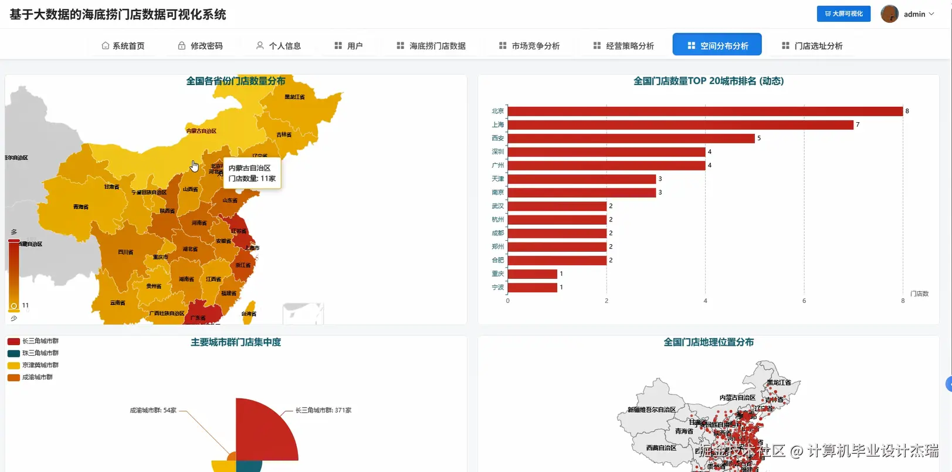The width and height of the screenshot is (952, 472).
Task: Click the 郑州 bar in ranking chart
Action: pyautogui.click(x=557, y=247)
